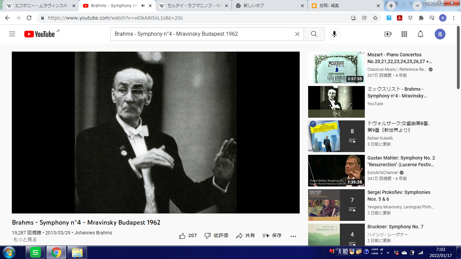Switch to the 投稿: 編集 Blogger tab

click(346, 6)
